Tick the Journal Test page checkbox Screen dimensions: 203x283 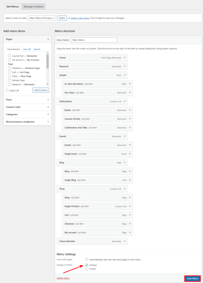click(x=9, y=56)
